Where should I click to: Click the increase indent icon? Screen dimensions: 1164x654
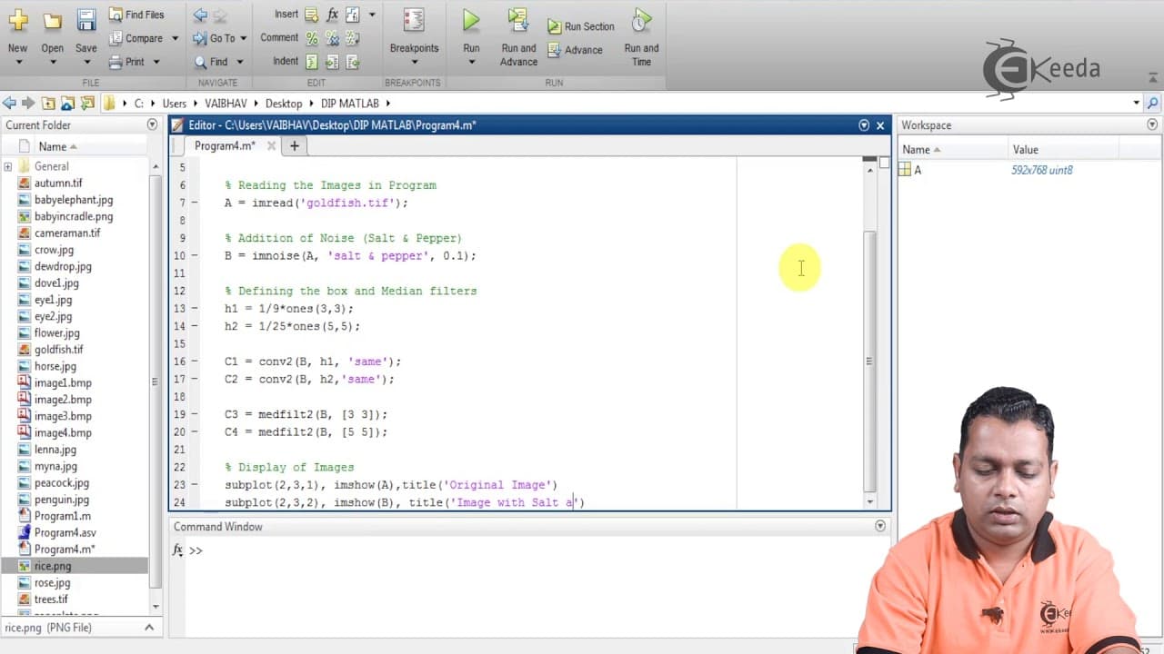(332, 62)
